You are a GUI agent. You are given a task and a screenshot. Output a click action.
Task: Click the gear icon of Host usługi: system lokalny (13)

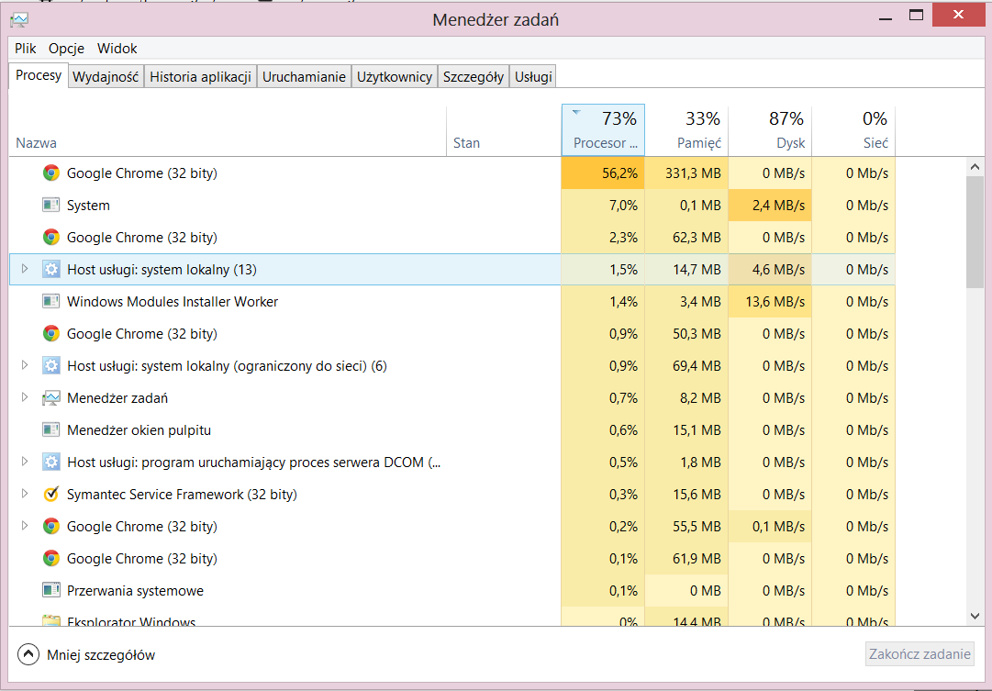point(51,270)
